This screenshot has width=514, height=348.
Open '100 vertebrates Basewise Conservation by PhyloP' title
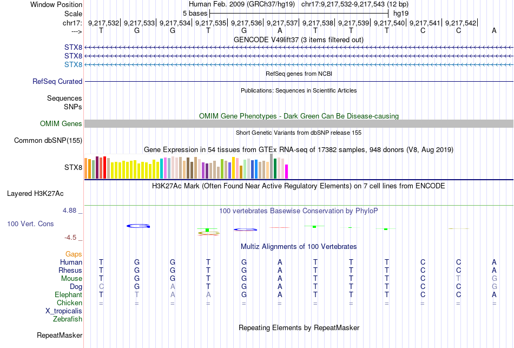tap(299, 211)
